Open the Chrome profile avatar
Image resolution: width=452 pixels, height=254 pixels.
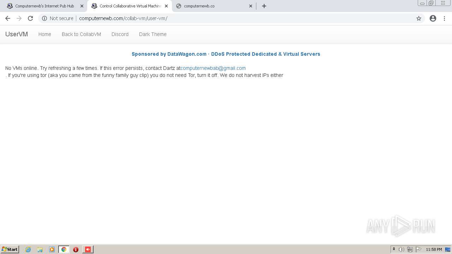433,18
